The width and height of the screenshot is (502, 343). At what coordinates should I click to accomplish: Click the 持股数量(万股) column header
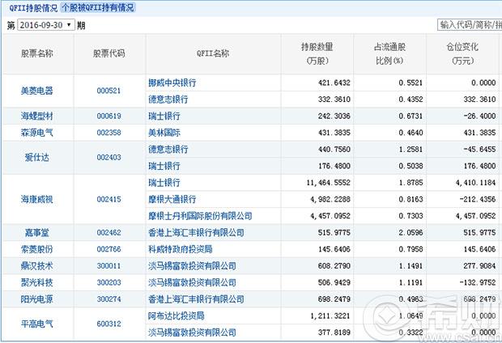tap(317, 53)
